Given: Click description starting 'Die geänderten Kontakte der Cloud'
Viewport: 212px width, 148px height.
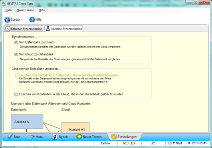Looking at the screenshot, I should click(70, 59).
